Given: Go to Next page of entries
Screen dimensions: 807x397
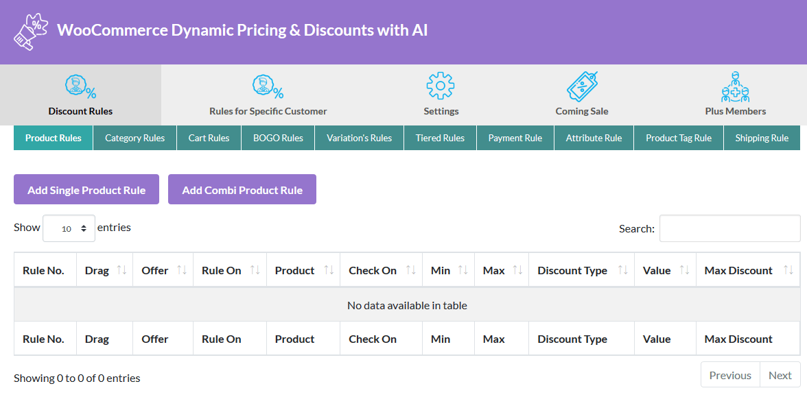Looking at the screenshot, I should tap(780, 375).
